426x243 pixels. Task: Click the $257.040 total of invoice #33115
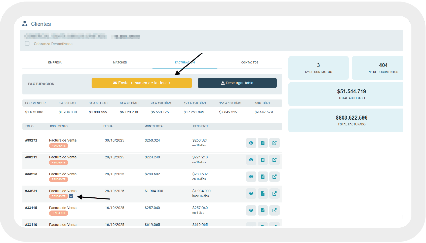152,208
